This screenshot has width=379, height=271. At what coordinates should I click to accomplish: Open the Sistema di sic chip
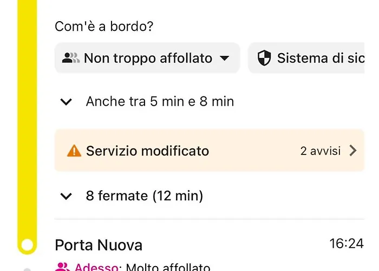tap(306, 58)
